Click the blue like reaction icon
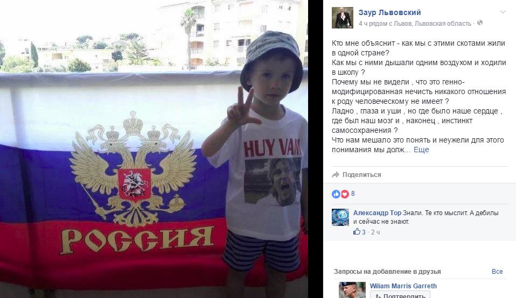This screenshot has width=516, height=298. [336, 194]
